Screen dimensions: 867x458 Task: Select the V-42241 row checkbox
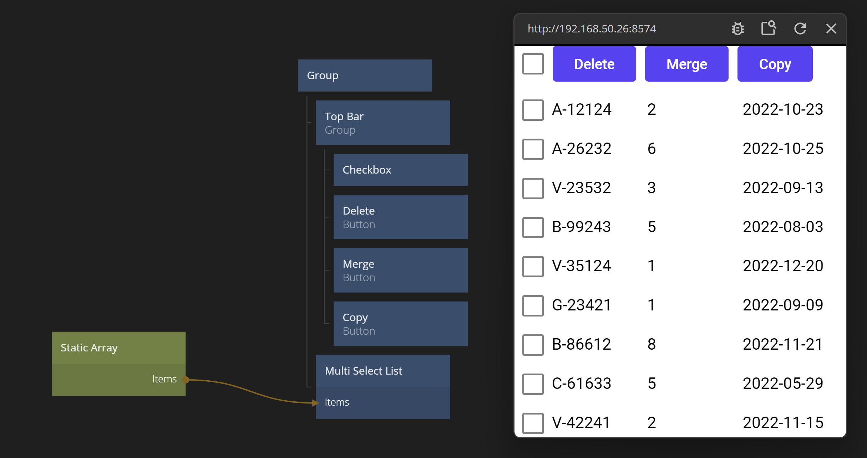click(x=533, y=423)
